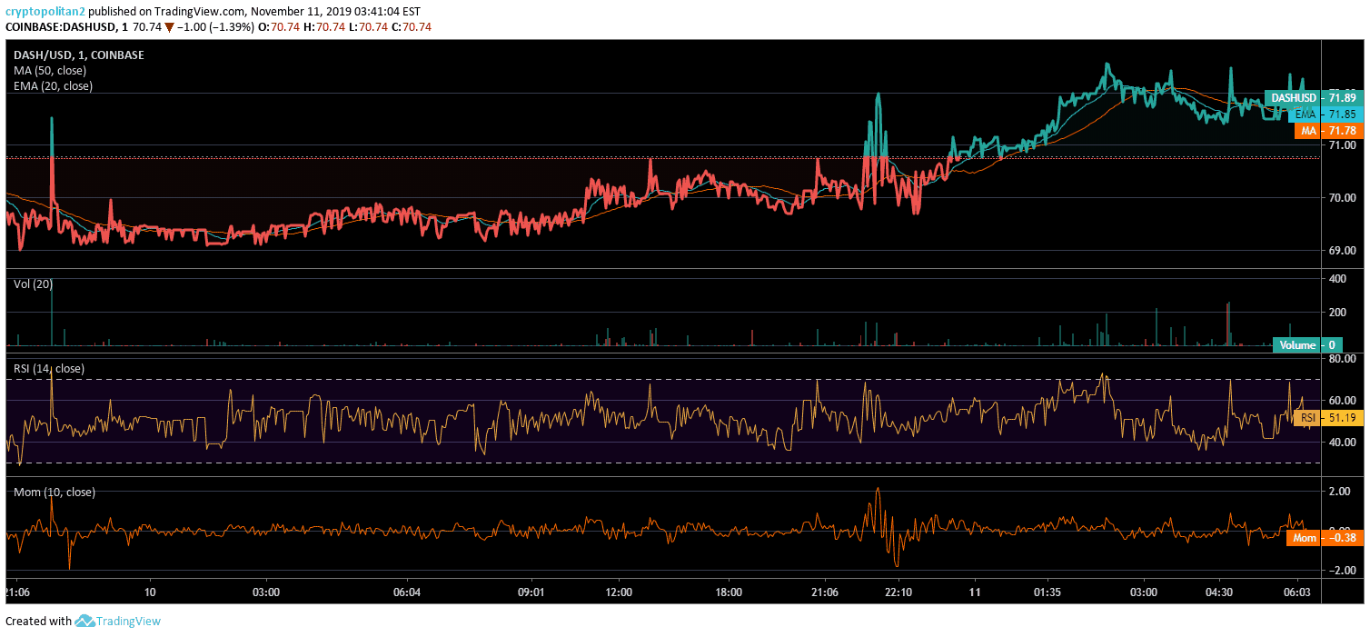This screenshot has width=1370, height=637.
Task: Click the MA value label 71.78
Action: pyautogui.click(x=1328, y=131)
